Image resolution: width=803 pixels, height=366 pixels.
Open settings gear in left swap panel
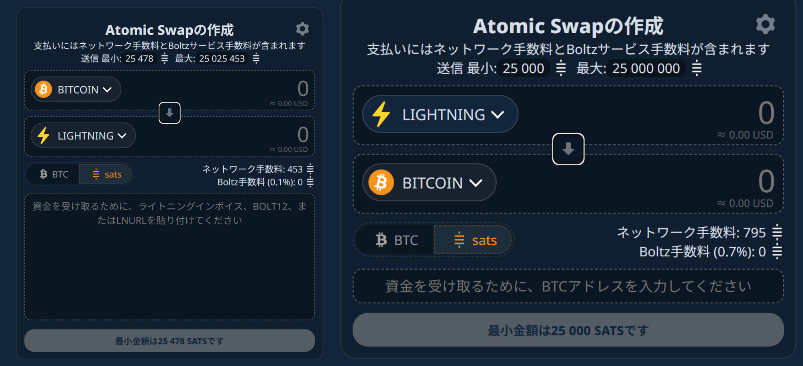click(302, 29)
